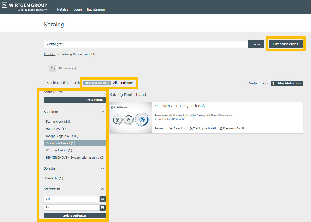Open the Kleemann folder icon
Viewport: 311px width, 222px height.
pyautogui.click(x=53, y=69)
